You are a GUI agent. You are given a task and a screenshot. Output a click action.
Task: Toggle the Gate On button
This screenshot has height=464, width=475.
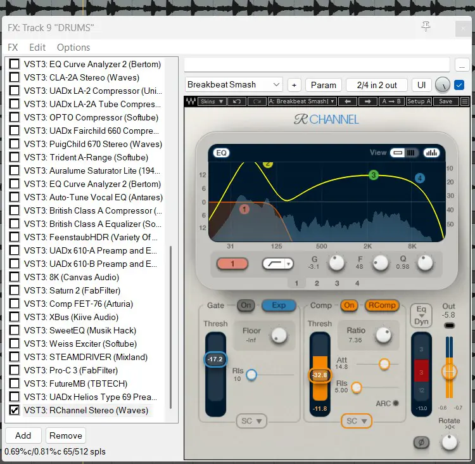(246, 306)
